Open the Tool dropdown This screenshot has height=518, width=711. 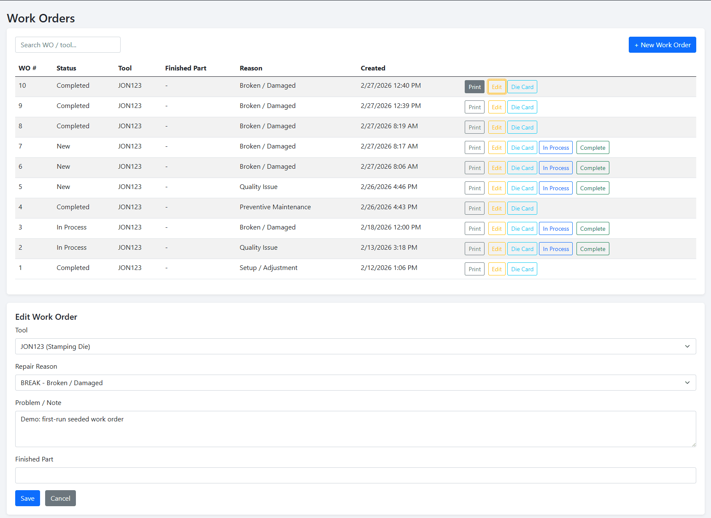coord(355,346)
